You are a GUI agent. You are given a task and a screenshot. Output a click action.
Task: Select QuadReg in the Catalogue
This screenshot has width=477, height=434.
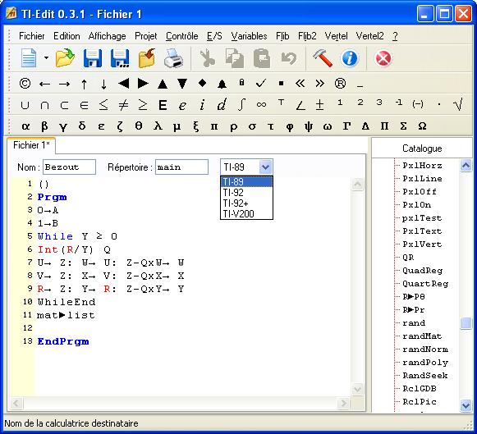422,271
